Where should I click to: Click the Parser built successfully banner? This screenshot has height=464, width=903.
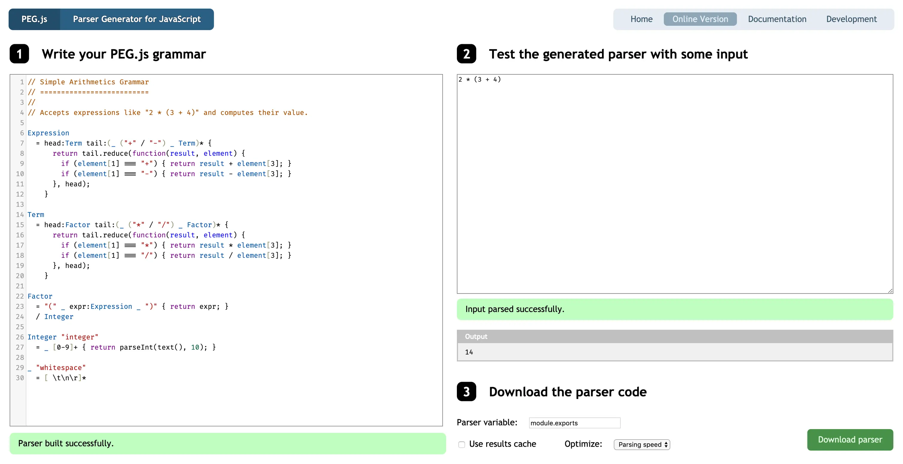(66, 443)
